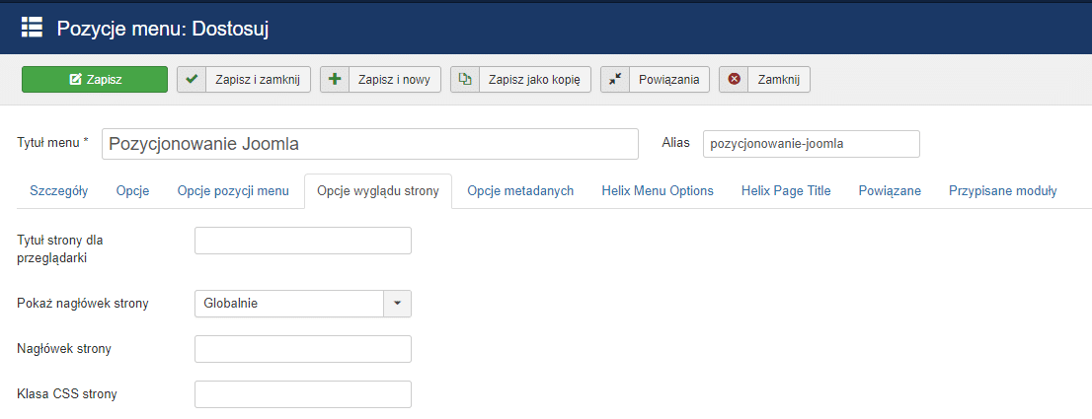Click the menu grid icon in header

[32, 28]
